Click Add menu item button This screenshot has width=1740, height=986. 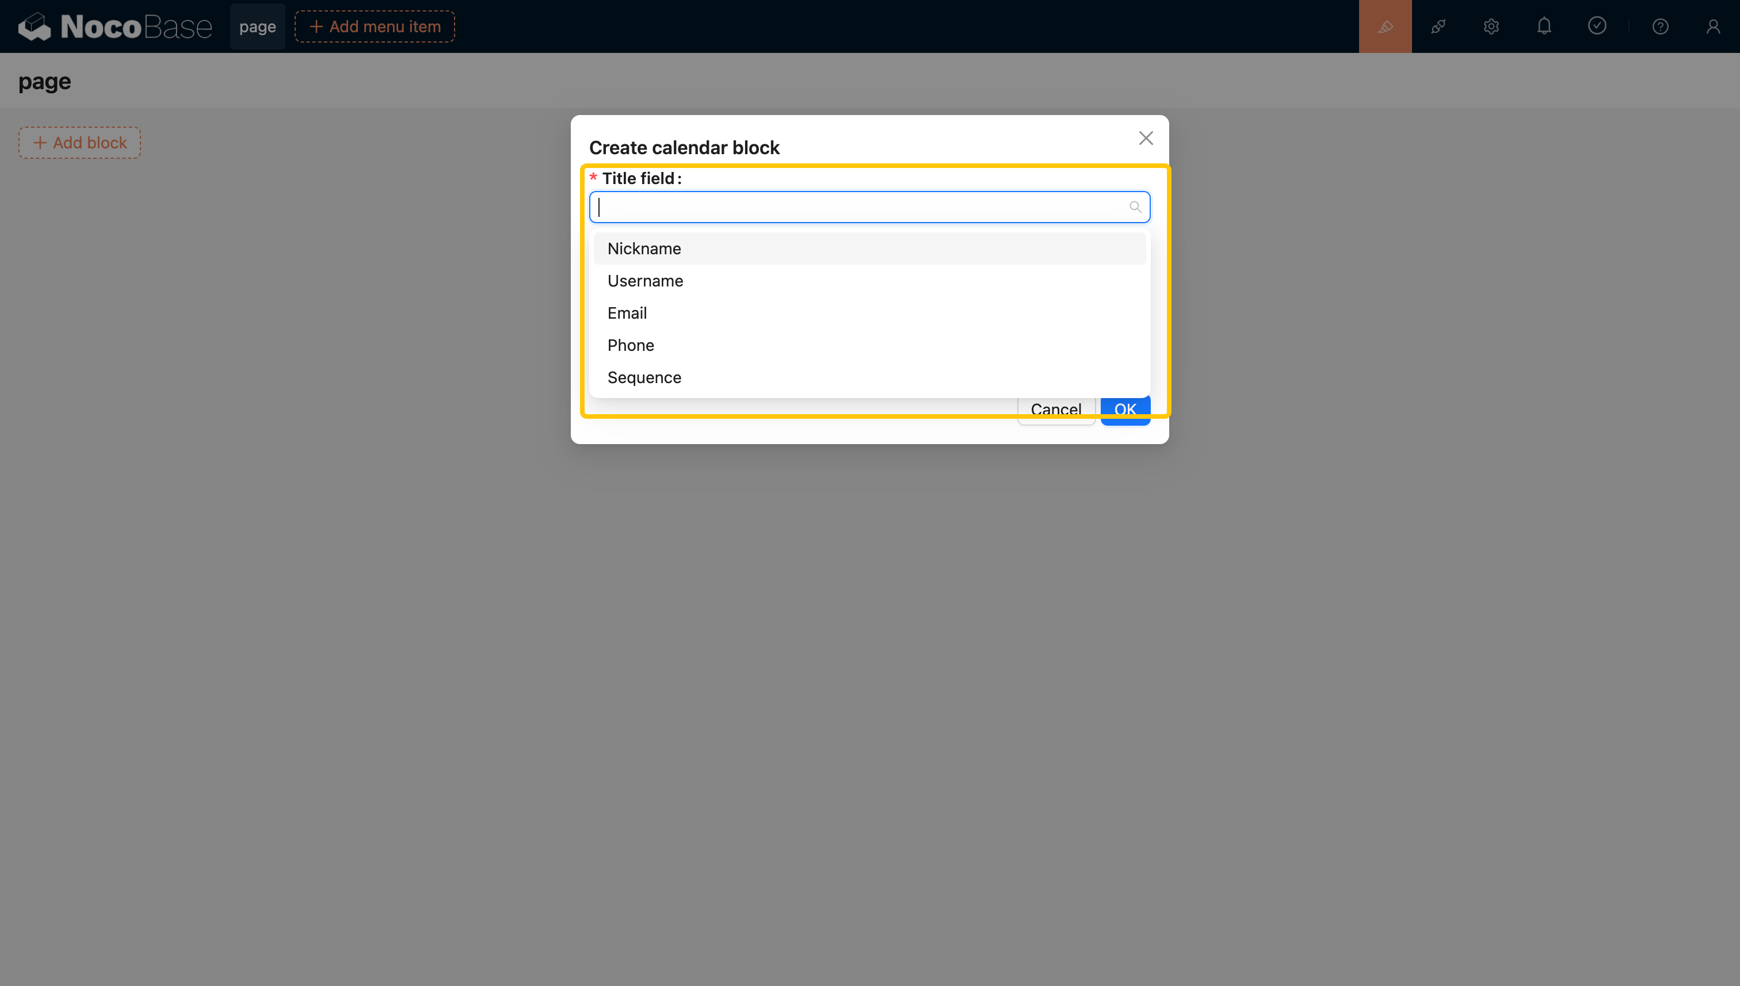[x=375, y=26]
